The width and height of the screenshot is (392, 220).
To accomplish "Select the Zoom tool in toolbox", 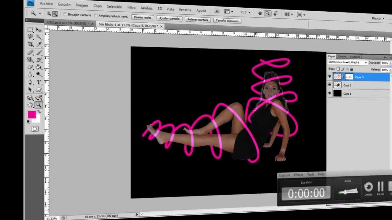I will click(39, 105).
